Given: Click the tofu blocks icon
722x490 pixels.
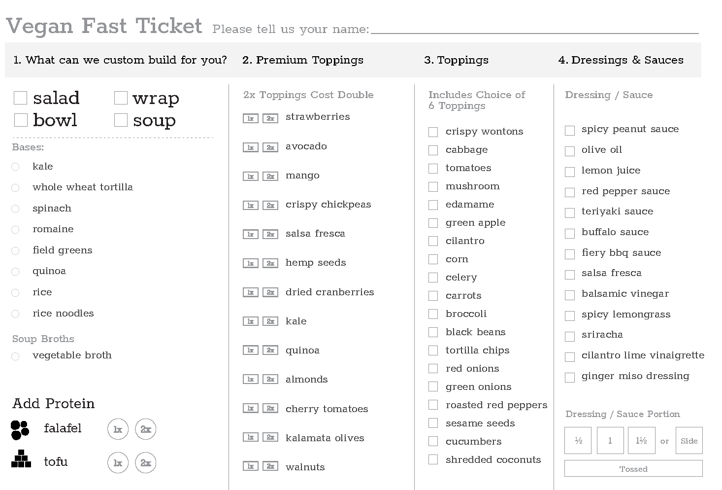Looking at the screenshot, I should tap(21, 459).
